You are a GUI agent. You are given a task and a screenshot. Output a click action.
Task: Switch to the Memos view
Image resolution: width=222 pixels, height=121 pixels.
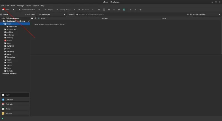pos(15,114)
